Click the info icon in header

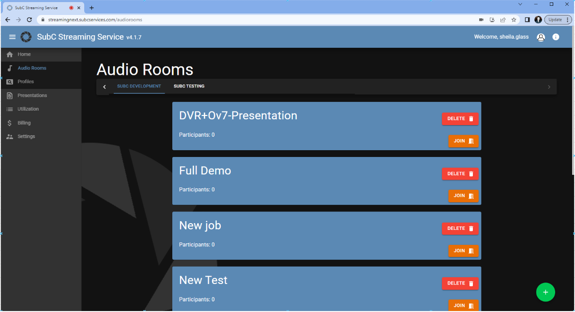coord(556,37)
